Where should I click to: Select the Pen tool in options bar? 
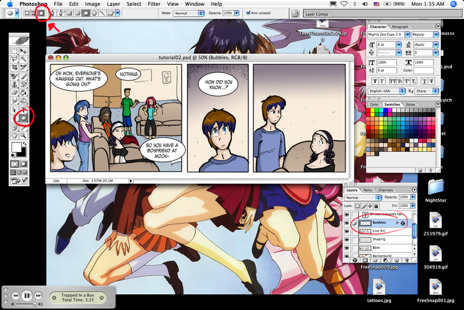[x=53, y=13]
